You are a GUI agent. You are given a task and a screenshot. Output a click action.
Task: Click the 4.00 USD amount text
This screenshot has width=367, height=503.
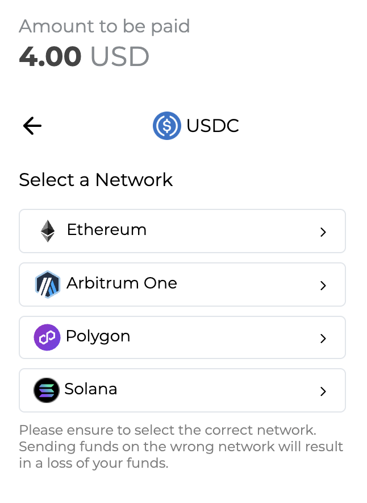tap(84, 56)
